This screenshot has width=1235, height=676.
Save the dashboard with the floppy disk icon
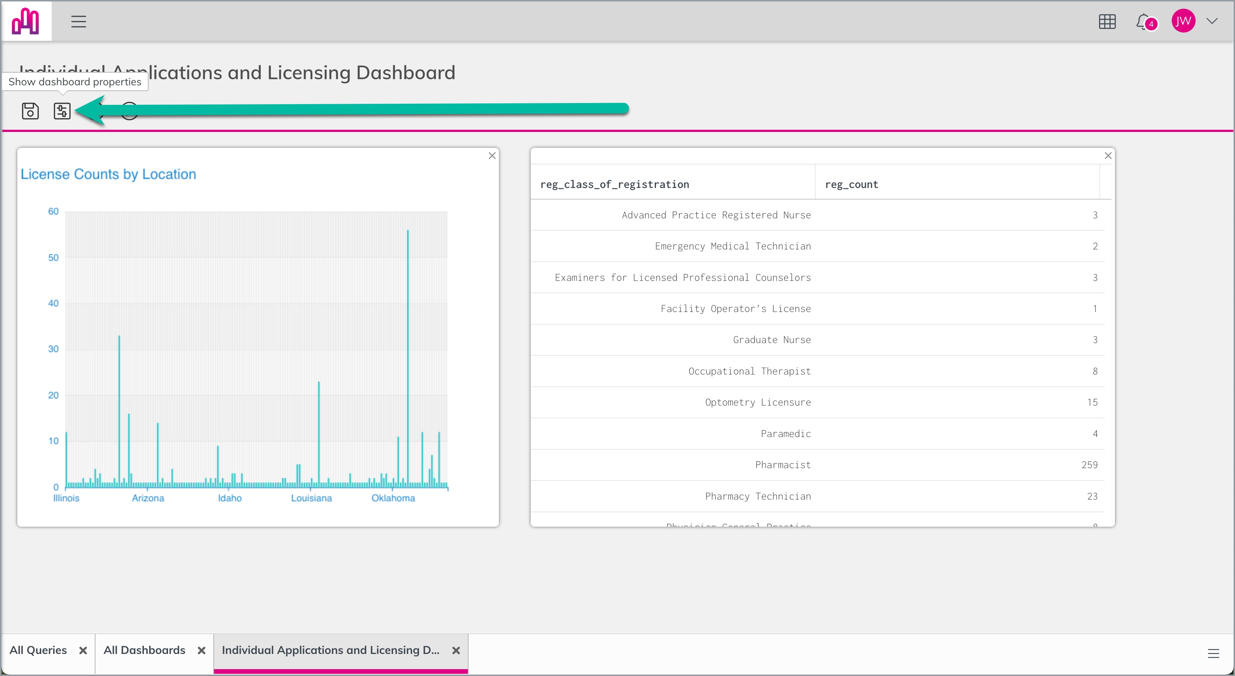(30, 111)
